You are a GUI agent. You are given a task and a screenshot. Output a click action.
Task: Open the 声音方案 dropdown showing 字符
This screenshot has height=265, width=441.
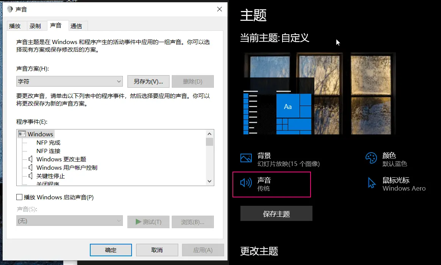pos(69,81)
